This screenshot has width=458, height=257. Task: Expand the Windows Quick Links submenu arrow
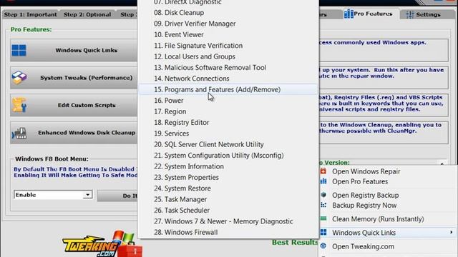452,232
